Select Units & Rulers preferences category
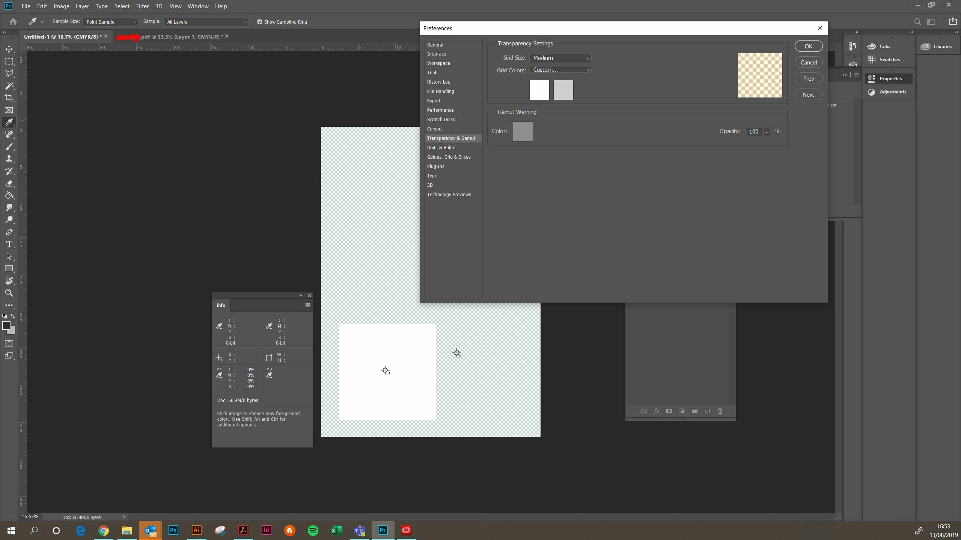 441,148
